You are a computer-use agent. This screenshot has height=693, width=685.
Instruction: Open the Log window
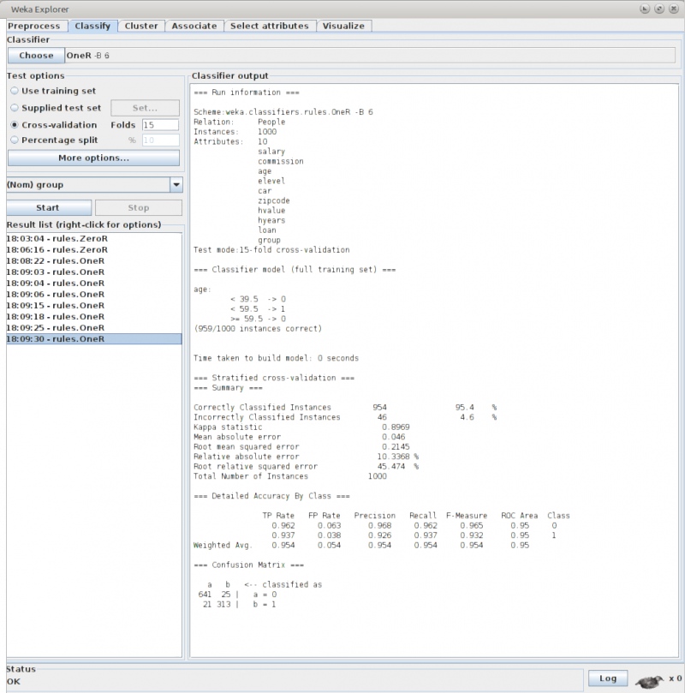coord(608,678)
